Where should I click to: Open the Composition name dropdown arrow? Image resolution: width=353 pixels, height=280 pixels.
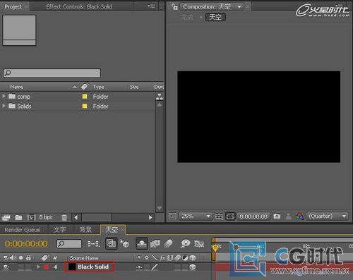click(x=239, y=7)
